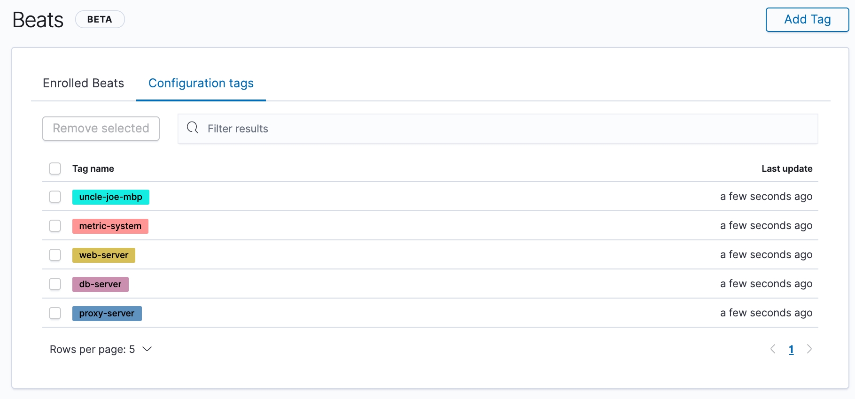This screenshot has width=855, height=399.
Task: Open the blue proxy-server tag
Action: pyautogui.click(x=107, y=314)
